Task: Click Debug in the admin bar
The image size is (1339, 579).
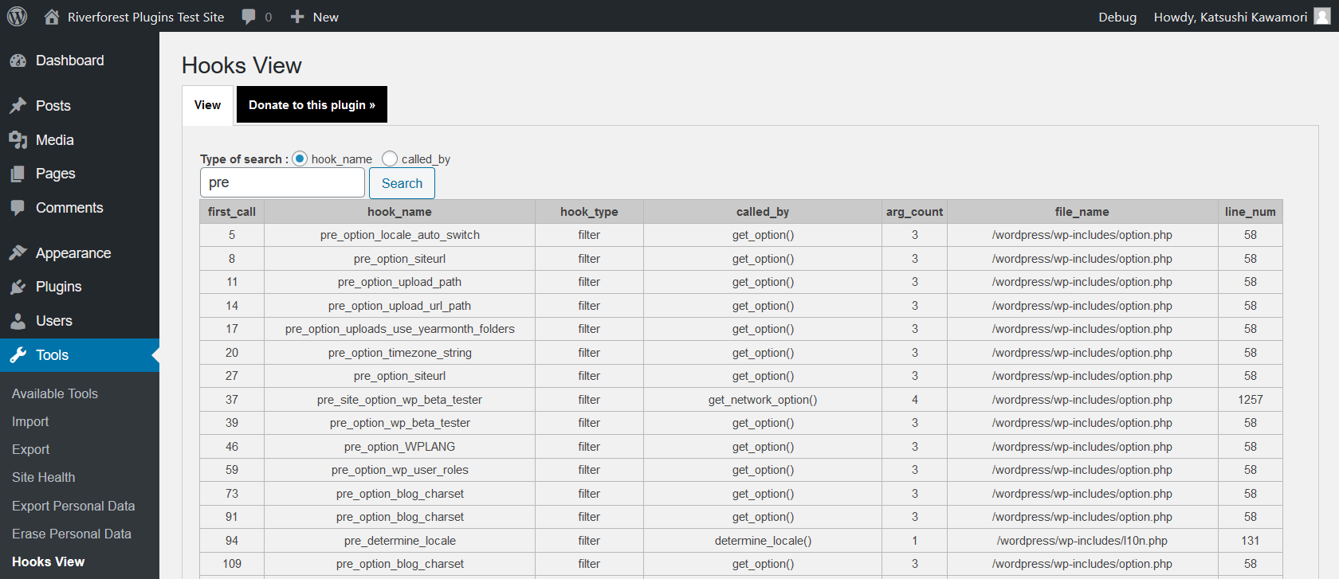Action: tap(1117, 17)
